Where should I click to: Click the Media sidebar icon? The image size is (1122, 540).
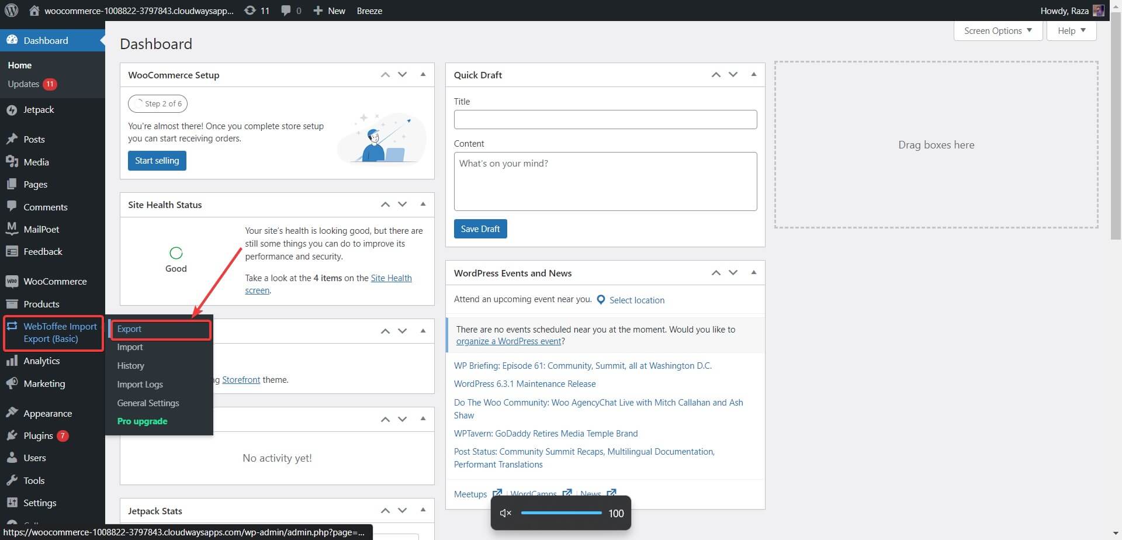pos(12,162)
